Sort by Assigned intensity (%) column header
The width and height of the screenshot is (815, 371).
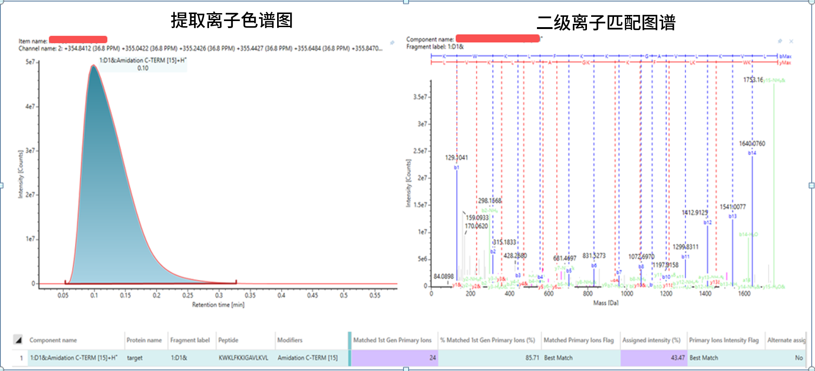[651, 340]
